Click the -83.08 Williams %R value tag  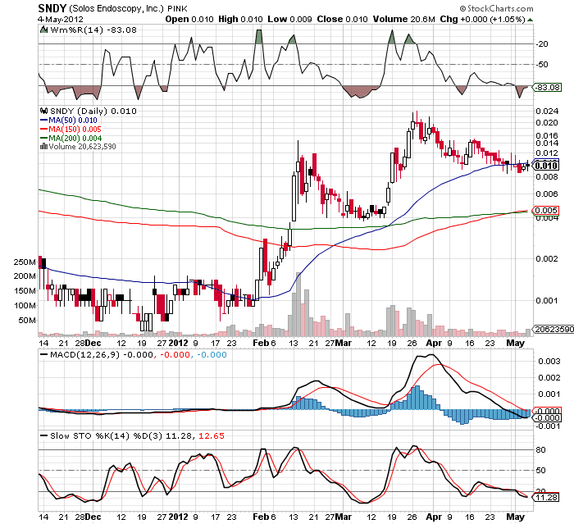547,88
